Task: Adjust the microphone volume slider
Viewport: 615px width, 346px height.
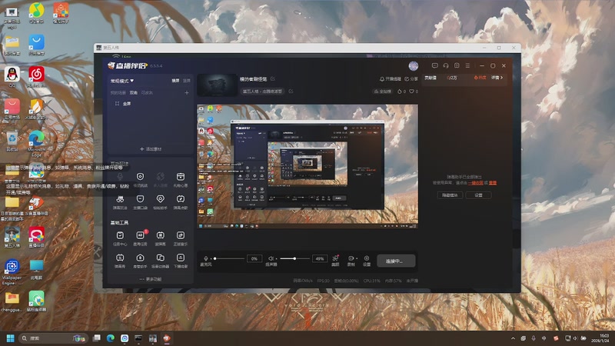Action: click(229, 258)
